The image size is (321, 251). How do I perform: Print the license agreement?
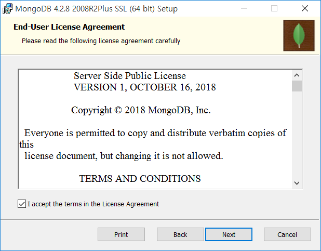coord(121,234)
